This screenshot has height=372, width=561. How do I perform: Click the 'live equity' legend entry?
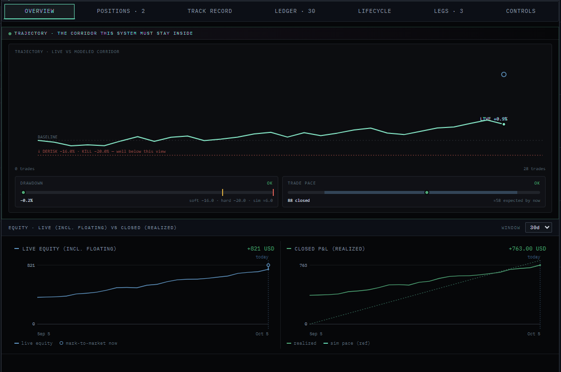[x=33, y=343]
